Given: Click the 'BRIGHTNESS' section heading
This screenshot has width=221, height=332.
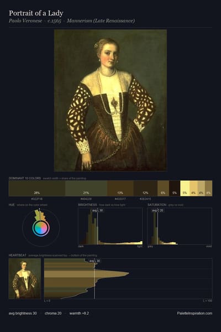Looking at the screenshot, I should [87, 205].
